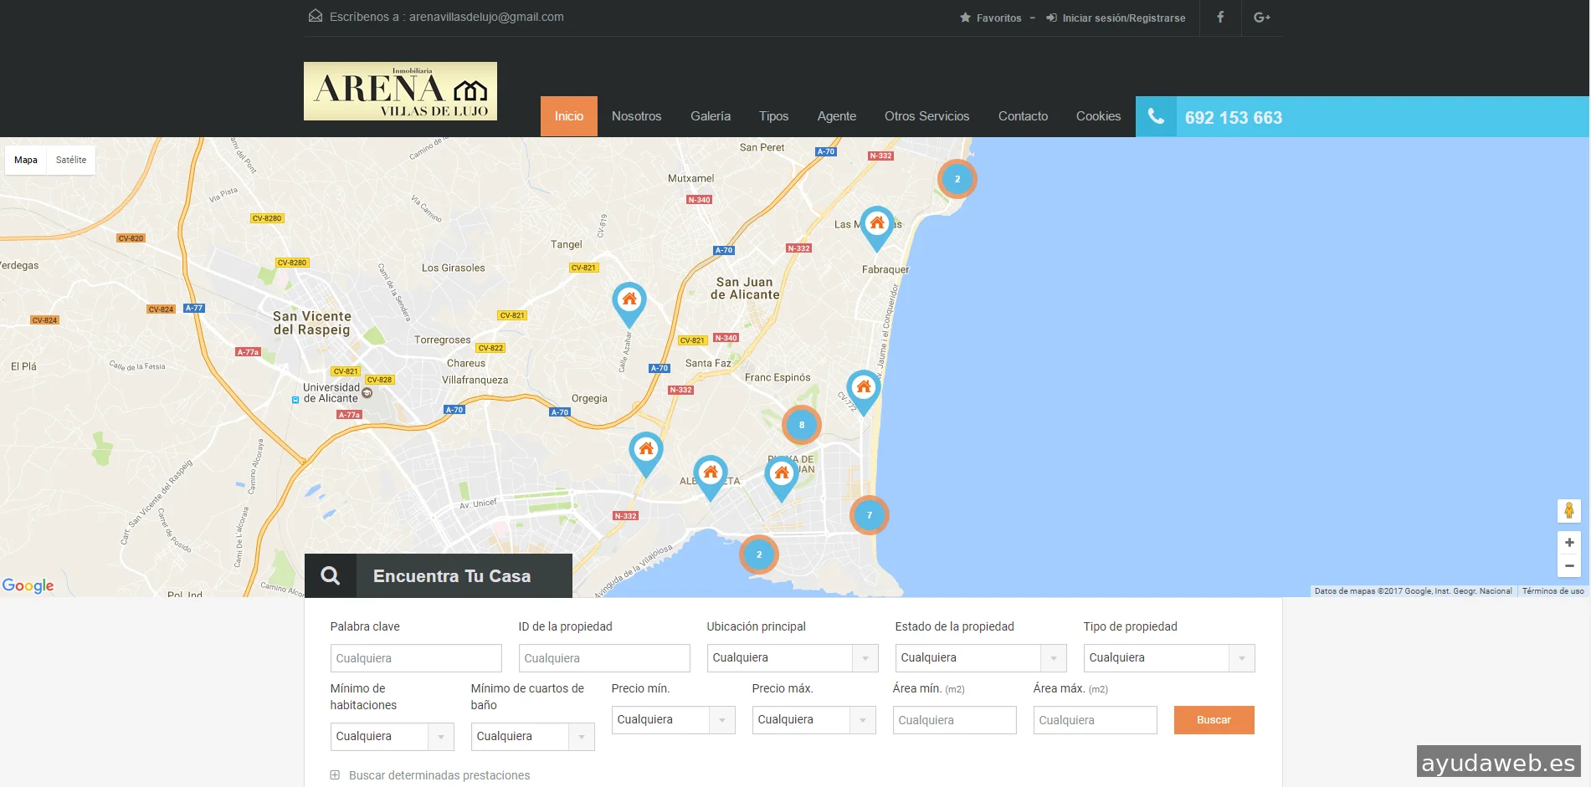Zoom in the map with plus button
Viewport: 1591px width, 787px height.
(x=1568, y=543)
